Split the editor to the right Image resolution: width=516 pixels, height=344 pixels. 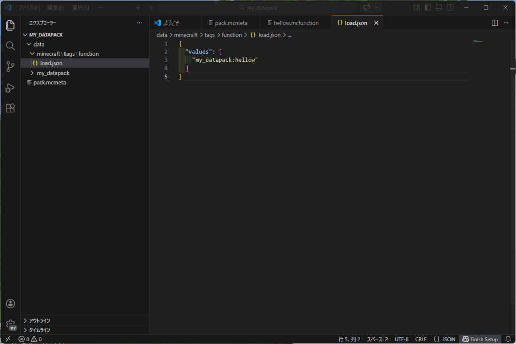[x=495, y=23]
